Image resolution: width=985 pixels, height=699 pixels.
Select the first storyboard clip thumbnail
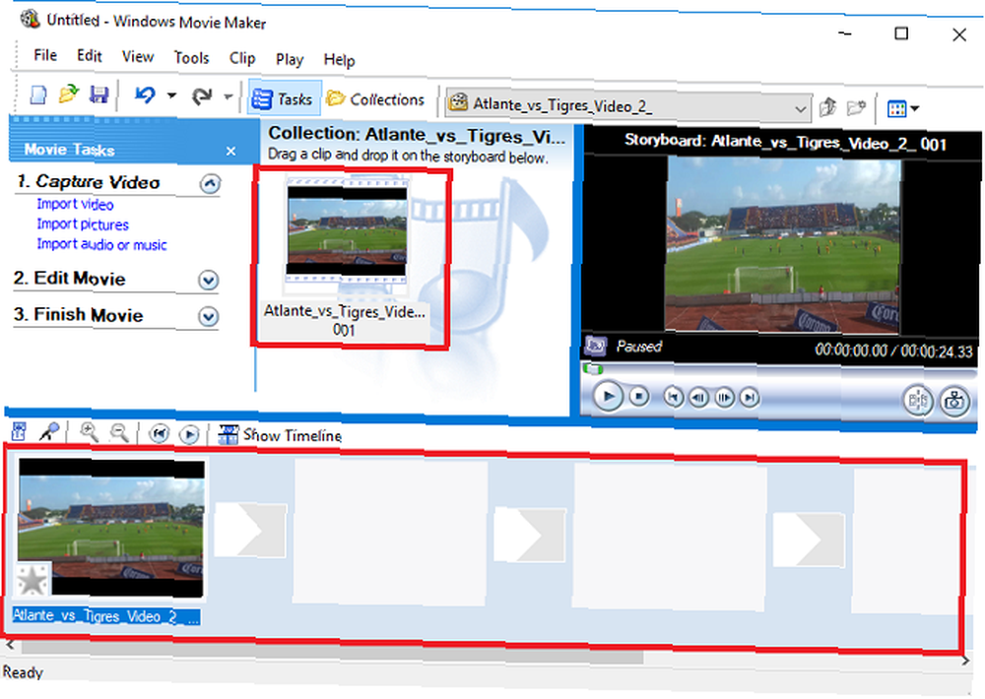coord(110,528)
